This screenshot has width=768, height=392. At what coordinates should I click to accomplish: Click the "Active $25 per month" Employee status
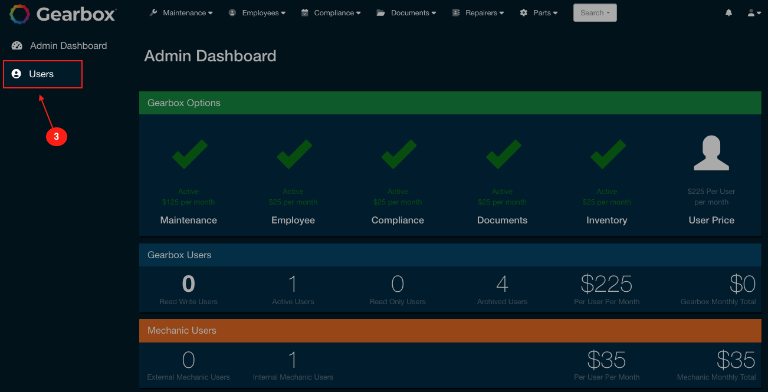[293, 197]
